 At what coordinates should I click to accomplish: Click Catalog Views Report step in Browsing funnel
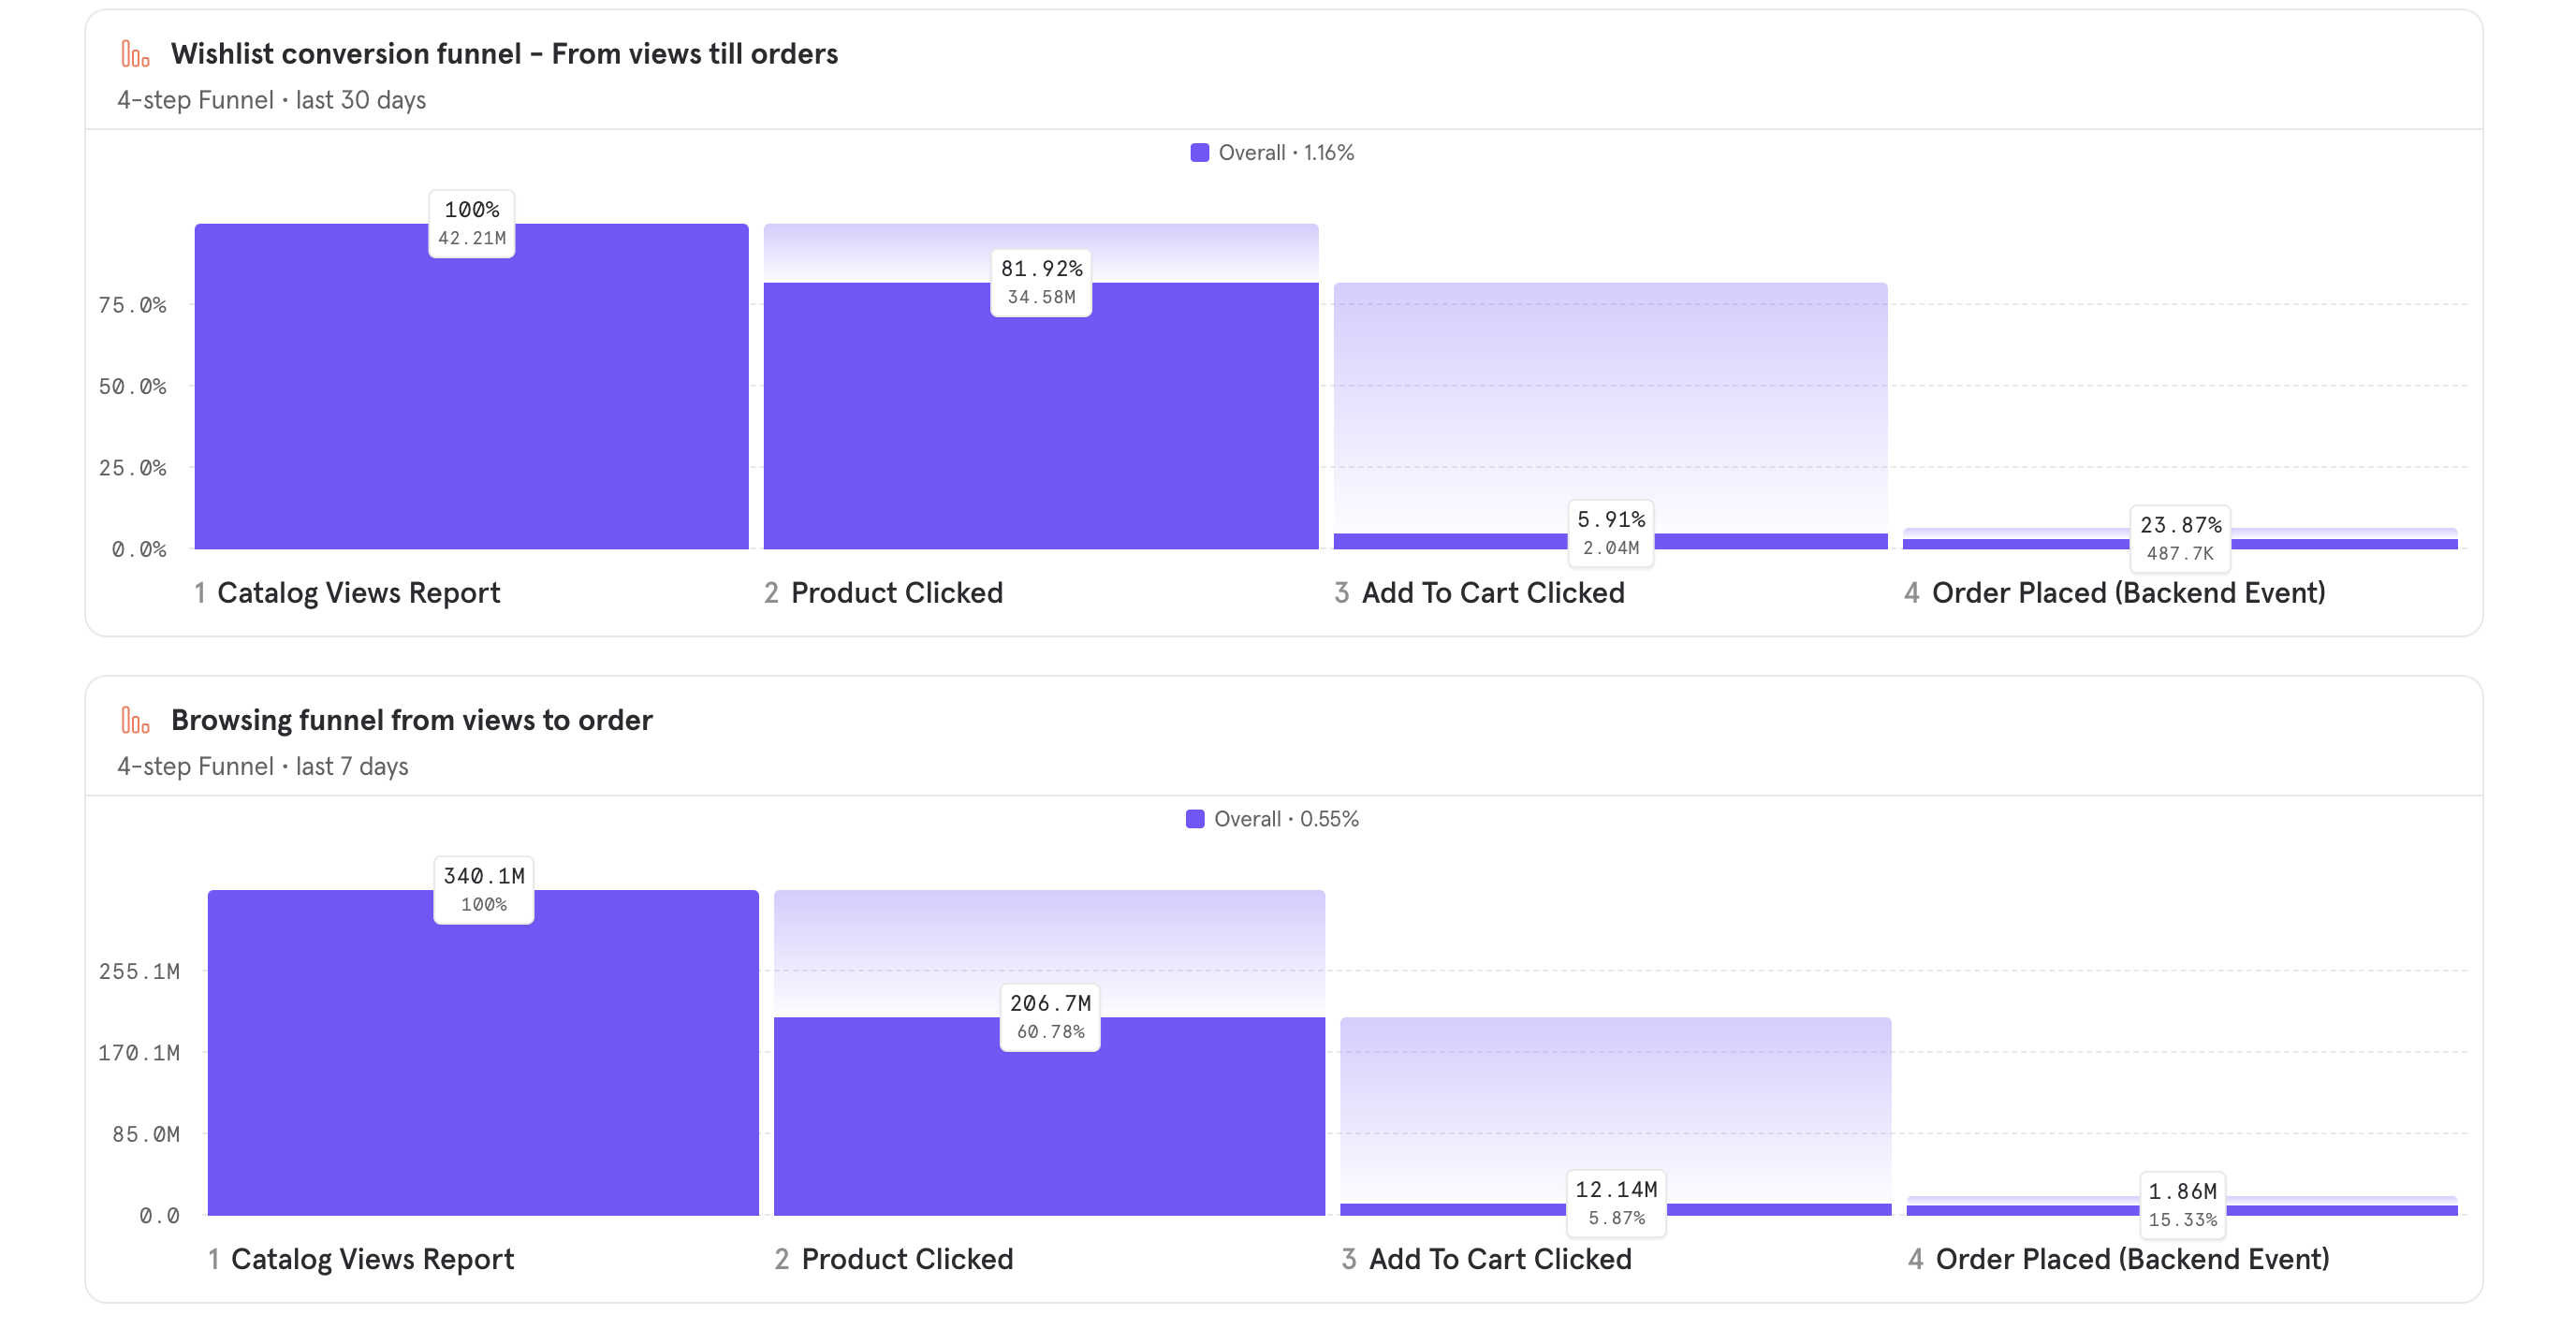[x=372, y=1259]
